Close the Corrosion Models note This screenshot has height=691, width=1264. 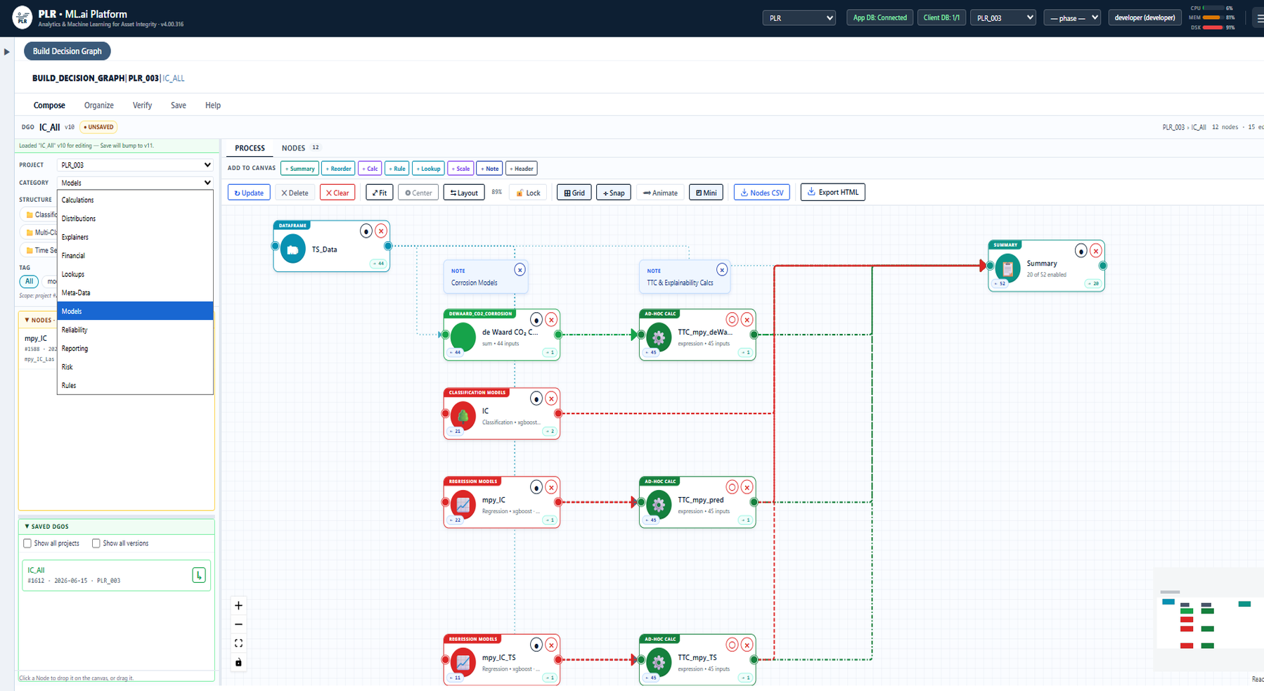[520, 270]
